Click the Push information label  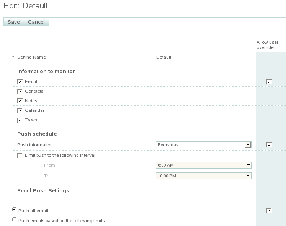tap(35, 145)
